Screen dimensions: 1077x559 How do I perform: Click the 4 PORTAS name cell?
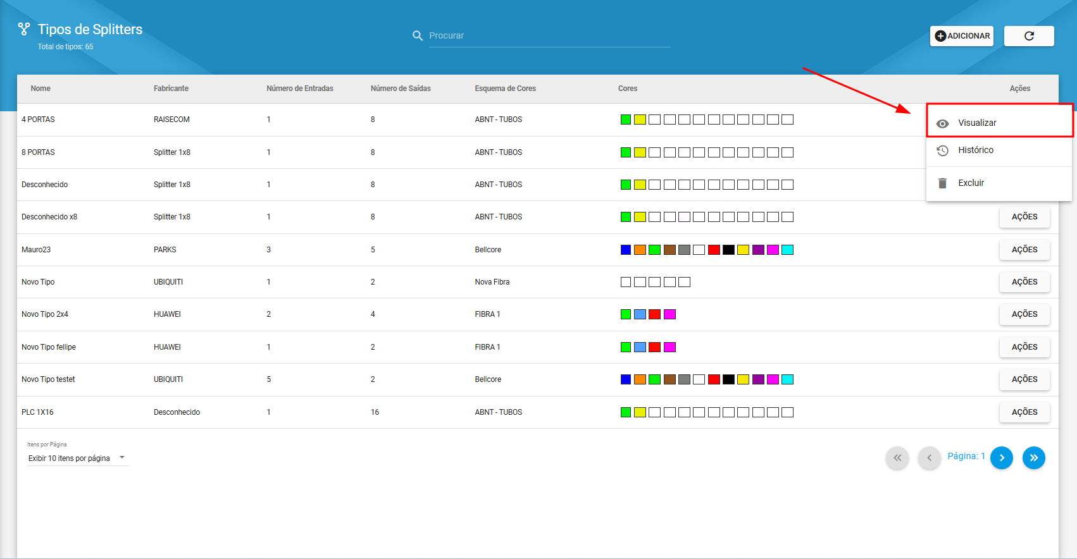point(38,120)
